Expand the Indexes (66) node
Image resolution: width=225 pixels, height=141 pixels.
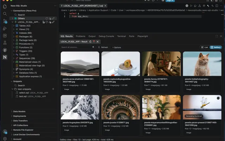(x=14, y=33)
